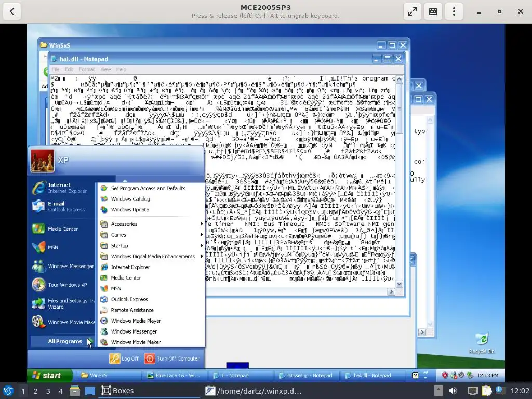
Task: Switch to host workspace 3
Action: pos(48,391)
